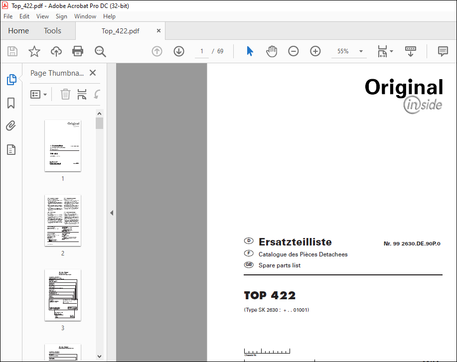Zoom out with the minus button

pyautogui.click(x=293, y=51)
